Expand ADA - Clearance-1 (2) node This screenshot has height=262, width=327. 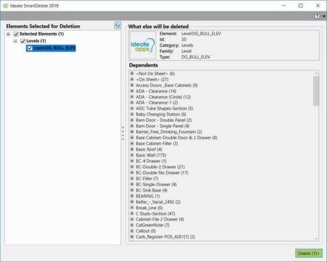pos(132,103)
